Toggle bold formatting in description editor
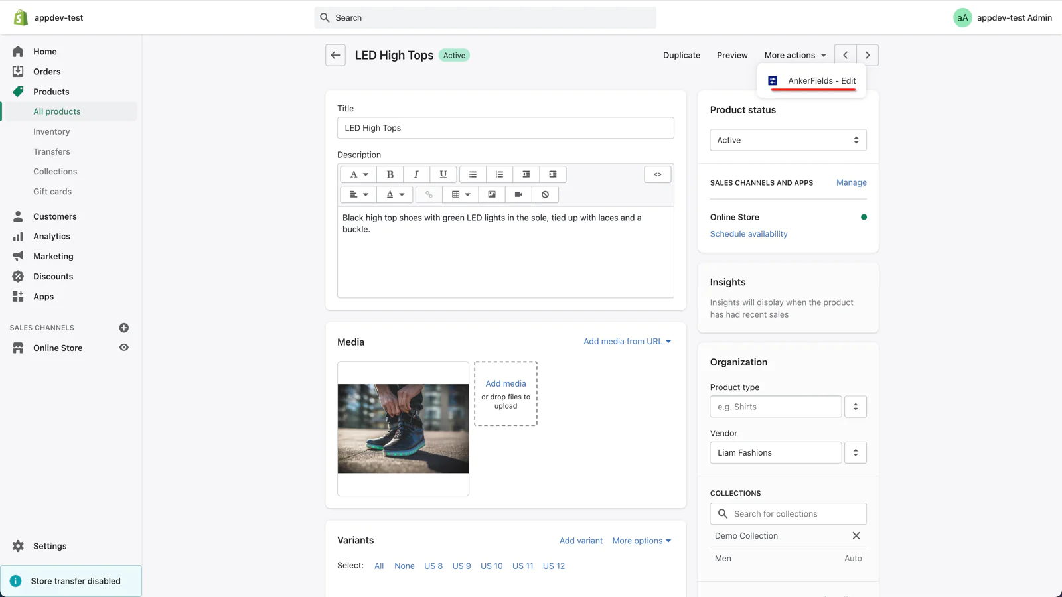Screen dimensions: 1062x597 (x=390, y=174)
